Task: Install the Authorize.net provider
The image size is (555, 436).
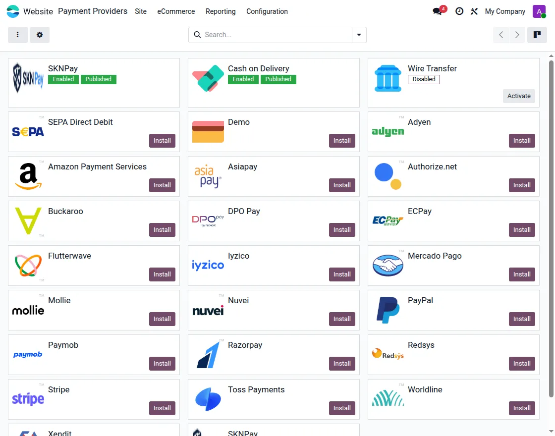Action: coord(522,185)
